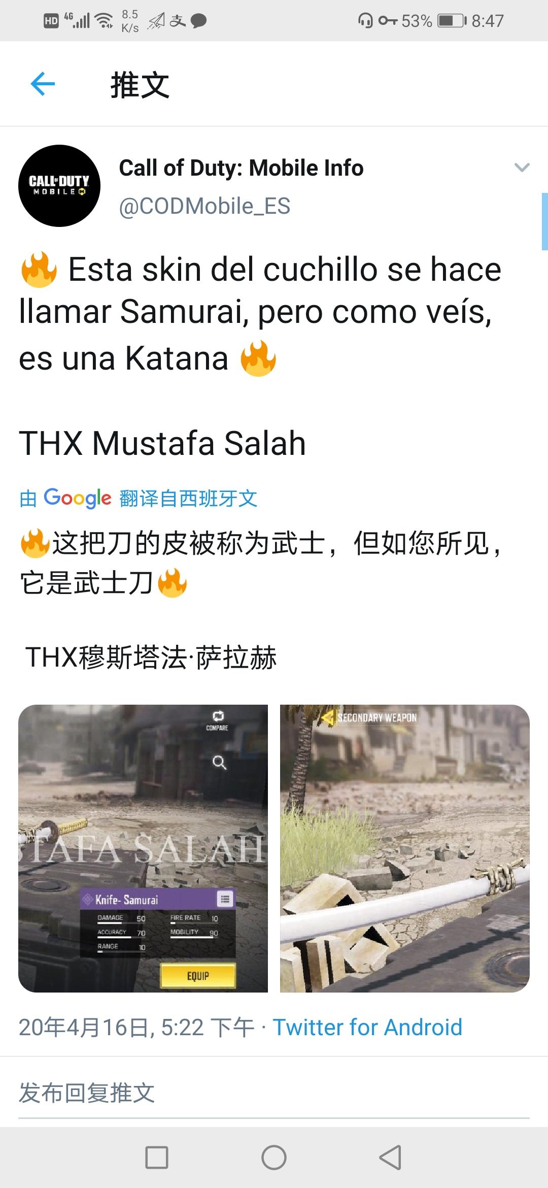Open the Call of Duty Mobile avatar
The image size is (548, 1188).
point(59,186)
